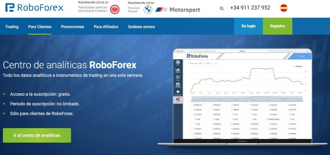This screenshot has width=330, height=155.
Task: Click the Eintracht Frankfurt crest icon
Action: point(115,9)
